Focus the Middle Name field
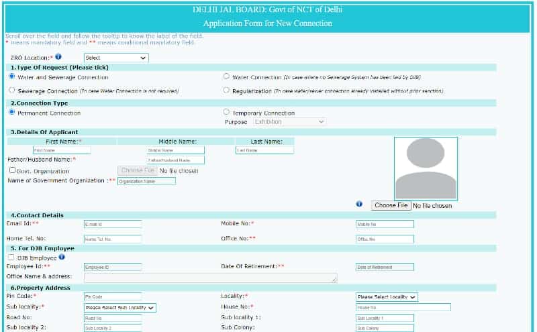 pos(175,150)
